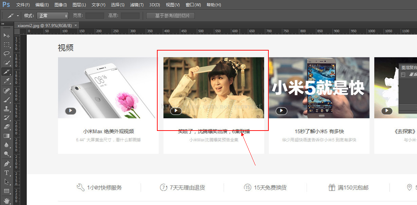417x205 pixels.
Task: Click 基于参考线的切片 button
Action: click(x=170, y=16)
